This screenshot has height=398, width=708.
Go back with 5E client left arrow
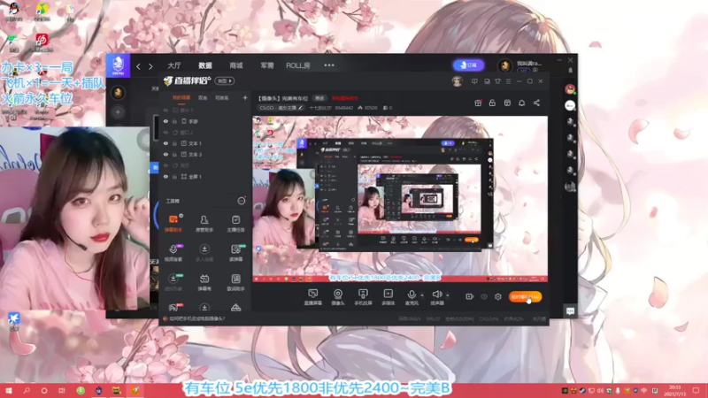(138, 66)
